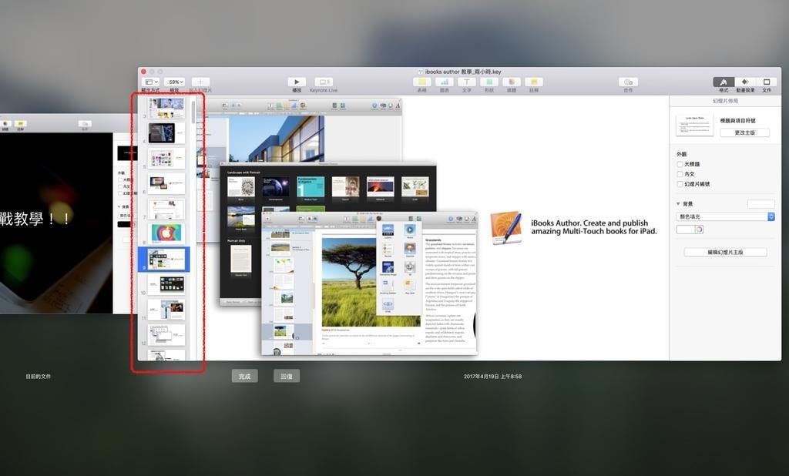Select the template chooser screenshot on slide

[328, 234]
